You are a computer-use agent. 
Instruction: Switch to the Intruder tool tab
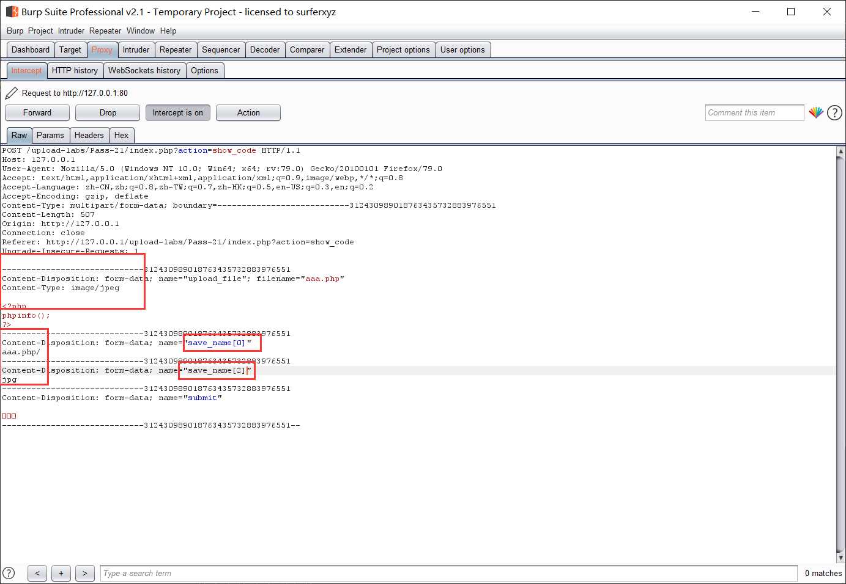pos(136,50)
